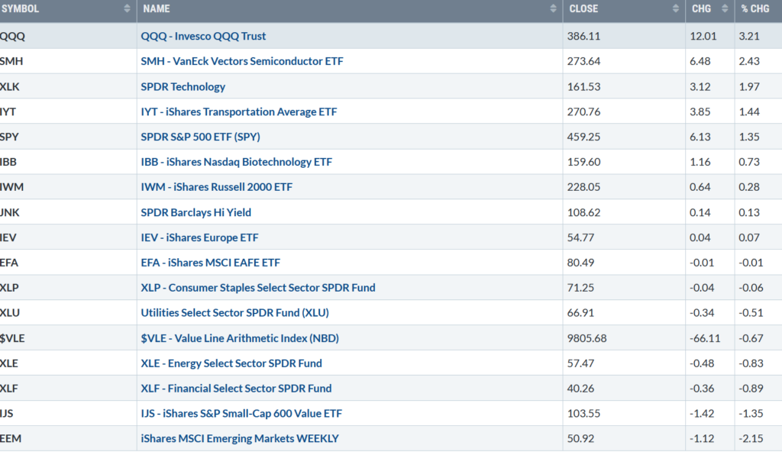Screen dimensions: 782x452
Task: Open Utilities Select Sector SPDR Fund (XLU)
Action: point(235,312)
